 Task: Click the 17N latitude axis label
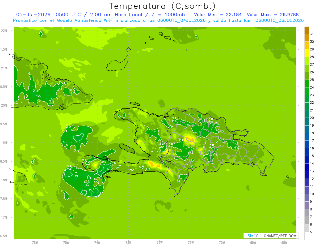pos(4,217)
